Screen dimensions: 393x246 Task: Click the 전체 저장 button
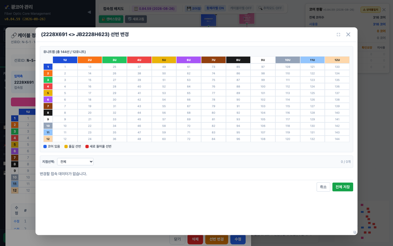[342, 187]
